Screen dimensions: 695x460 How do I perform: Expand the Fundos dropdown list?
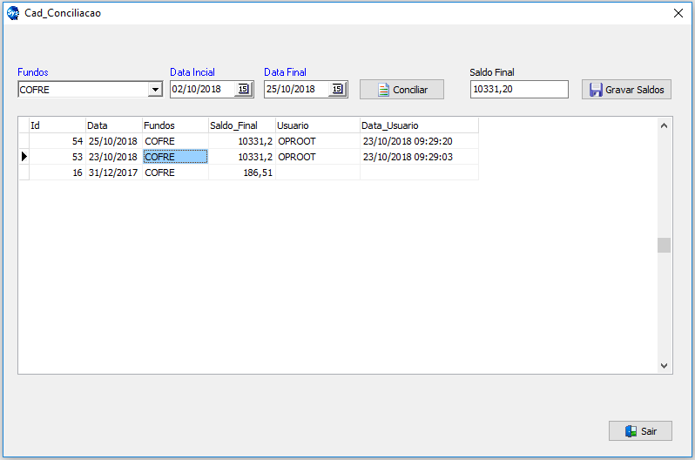[155, 90]
